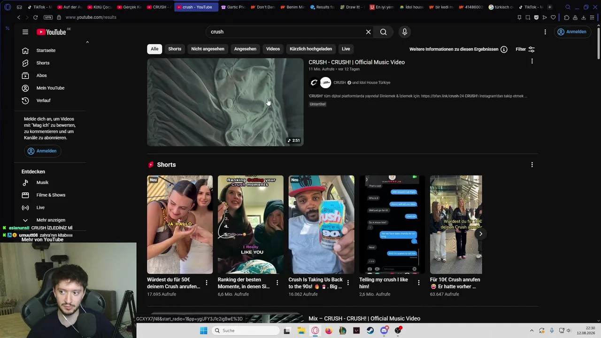
Task: Open options for 'Würdest du für 50€' short
Action: tap(207, 283)
